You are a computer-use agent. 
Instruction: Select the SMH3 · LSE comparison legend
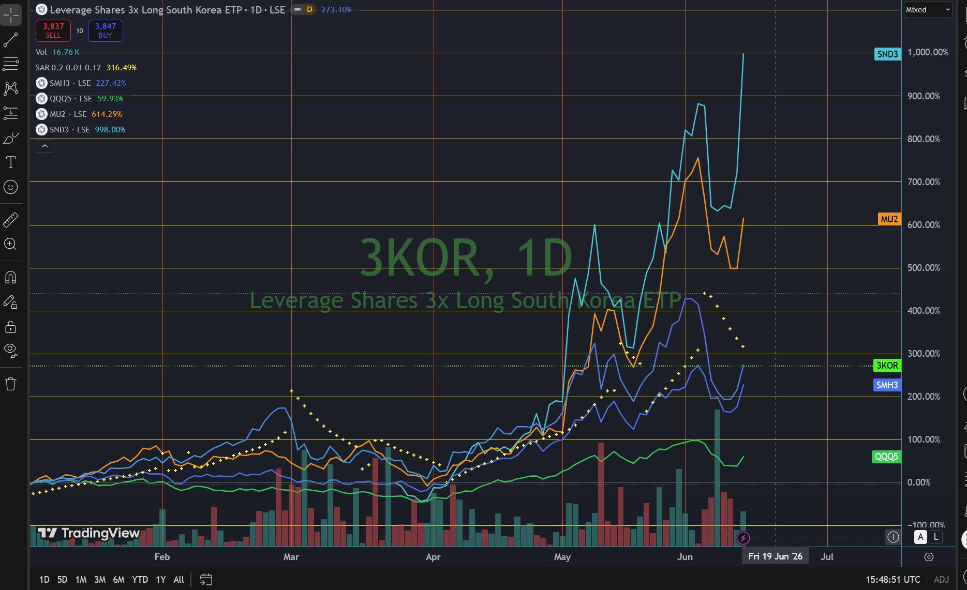(x=81, y=83)
